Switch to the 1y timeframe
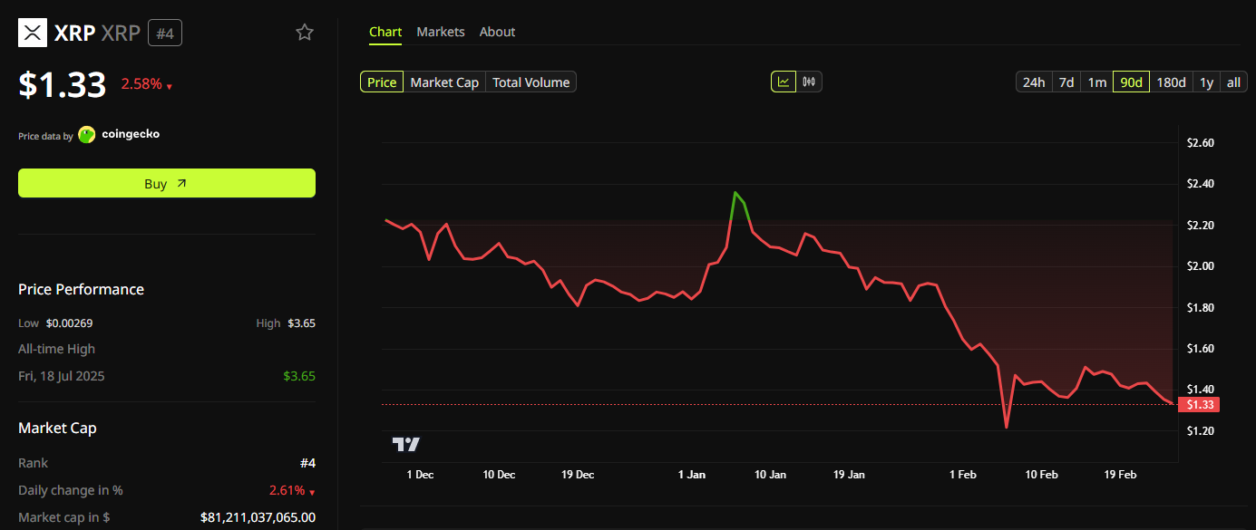 point(1206,81)
